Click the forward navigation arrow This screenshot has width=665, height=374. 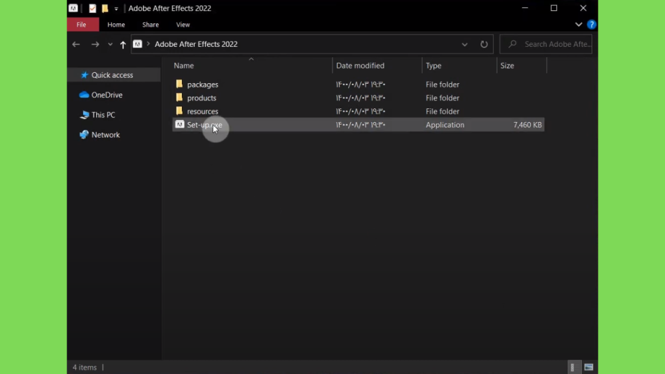pos(95,44)
